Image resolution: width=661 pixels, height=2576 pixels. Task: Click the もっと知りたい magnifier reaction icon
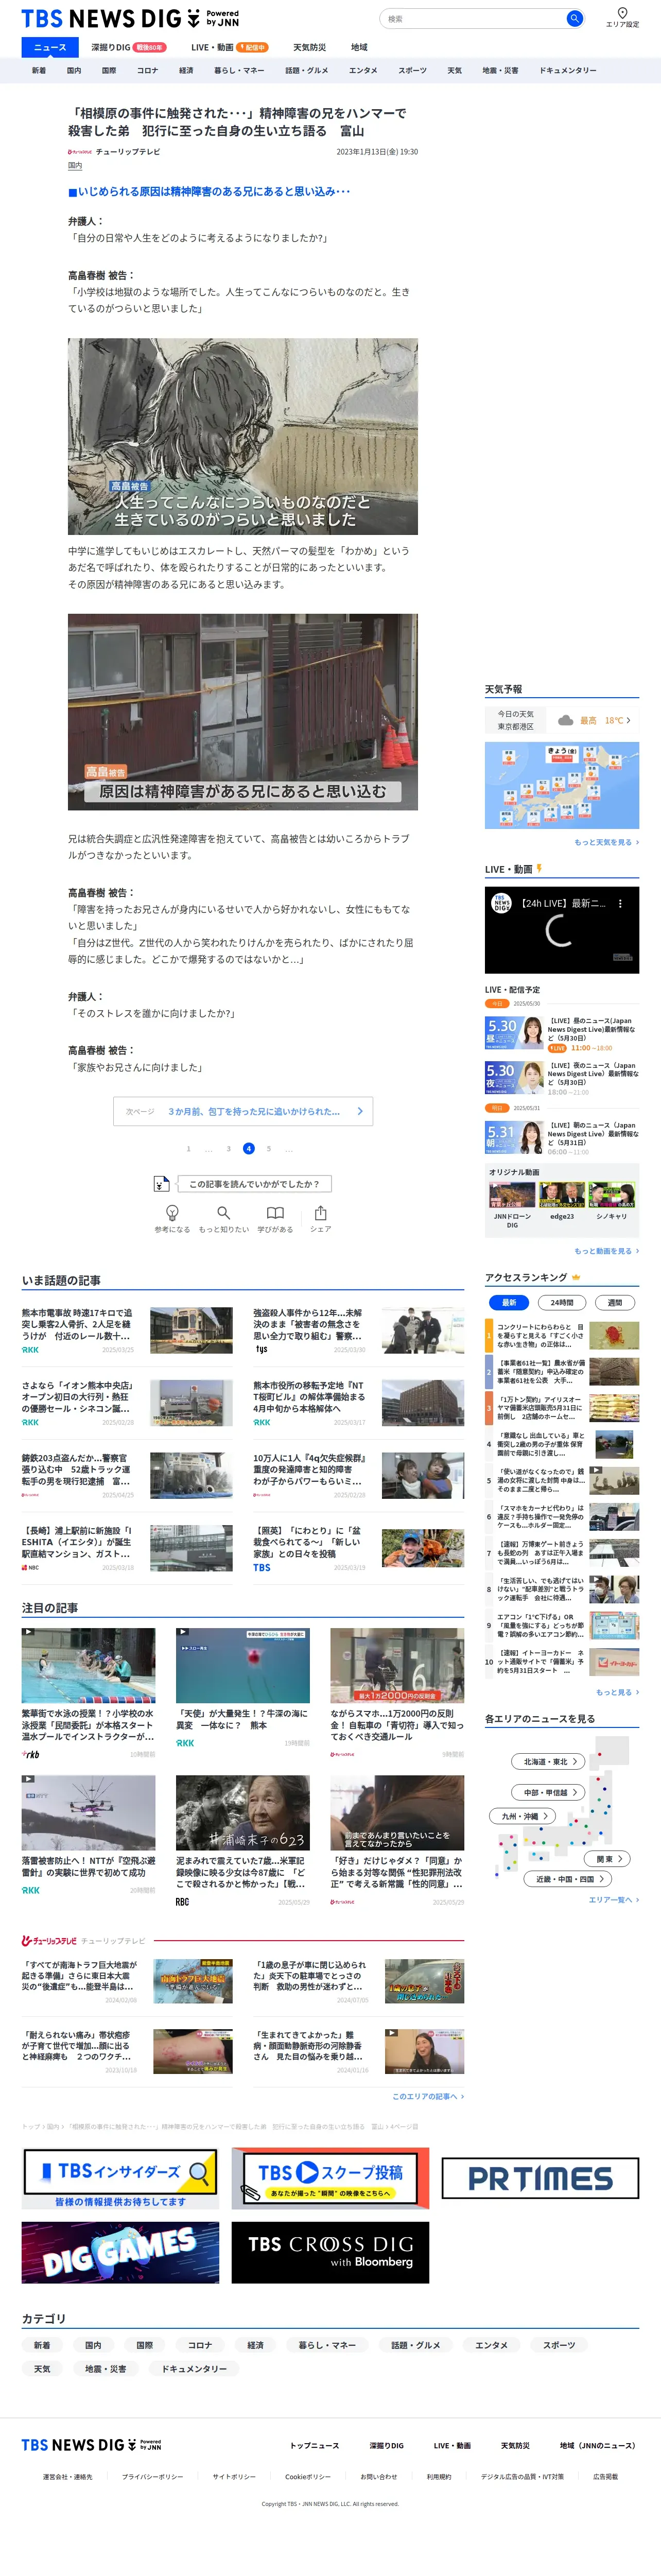(x=223, y=1212)
